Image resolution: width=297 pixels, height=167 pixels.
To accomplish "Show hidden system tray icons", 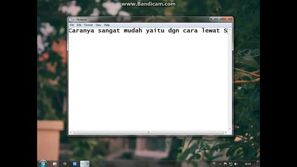I will (220, 164).
